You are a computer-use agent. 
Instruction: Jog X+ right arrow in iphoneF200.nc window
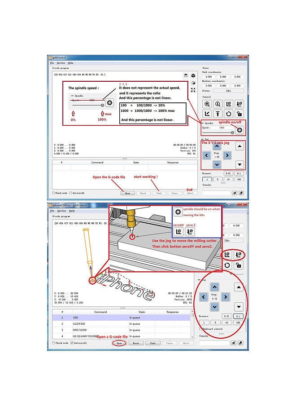(226, 297)
